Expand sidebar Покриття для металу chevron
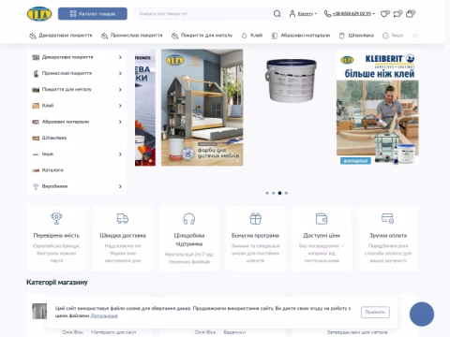450x337 pixels. click(120, 90)
